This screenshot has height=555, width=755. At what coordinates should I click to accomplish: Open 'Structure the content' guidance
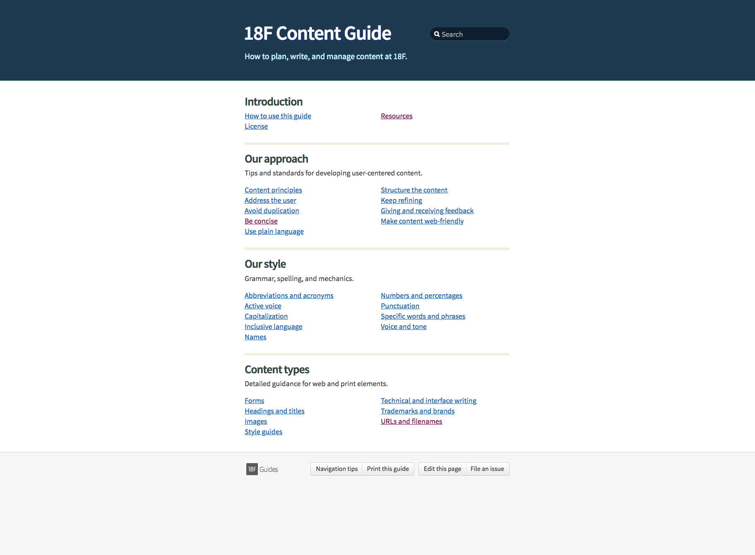click(x=414, y=190)
